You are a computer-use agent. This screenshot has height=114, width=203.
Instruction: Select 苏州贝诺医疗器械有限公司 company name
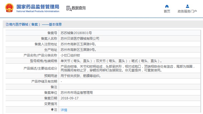[80, 39]
